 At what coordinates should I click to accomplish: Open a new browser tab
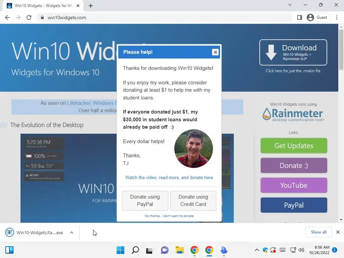(x=91, y=6)
